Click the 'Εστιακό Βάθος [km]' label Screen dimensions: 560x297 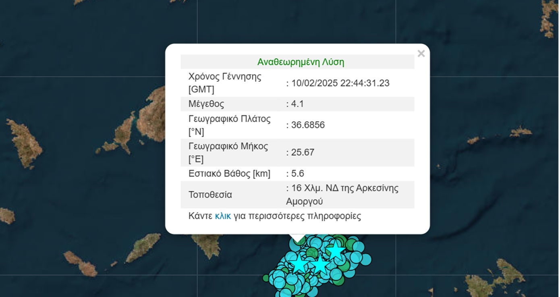[x=229, y=174]
